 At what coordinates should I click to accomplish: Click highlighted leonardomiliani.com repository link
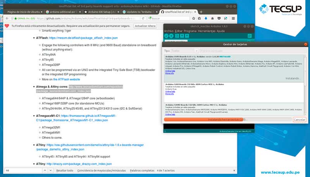tap(79, 89)
